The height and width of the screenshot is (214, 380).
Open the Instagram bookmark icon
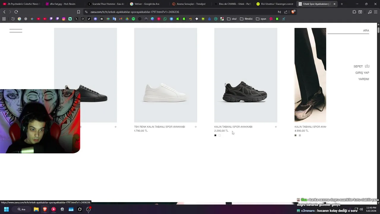point(64,19)
